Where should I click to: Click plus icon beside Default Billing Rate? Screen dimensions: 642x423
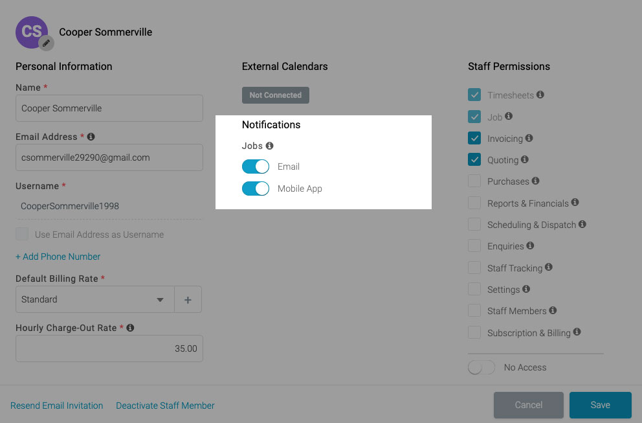pos(188,300)
